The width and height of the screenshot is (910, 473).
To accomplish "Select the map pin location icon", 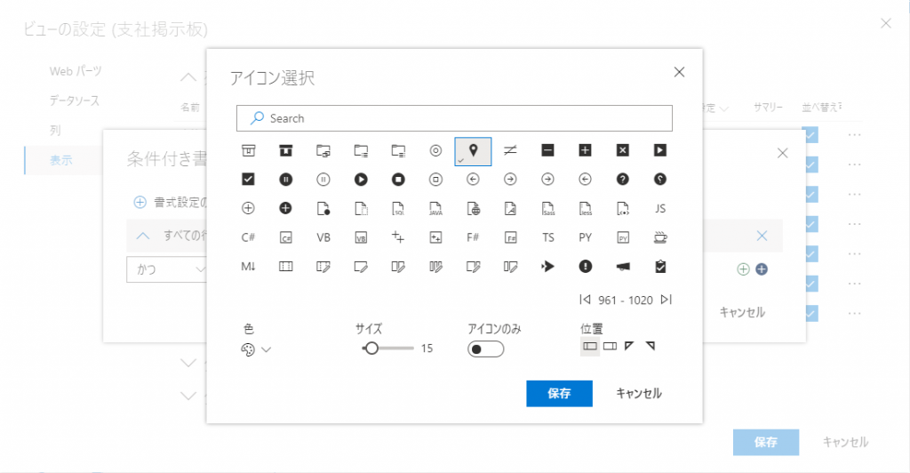I will click(473, 151).
